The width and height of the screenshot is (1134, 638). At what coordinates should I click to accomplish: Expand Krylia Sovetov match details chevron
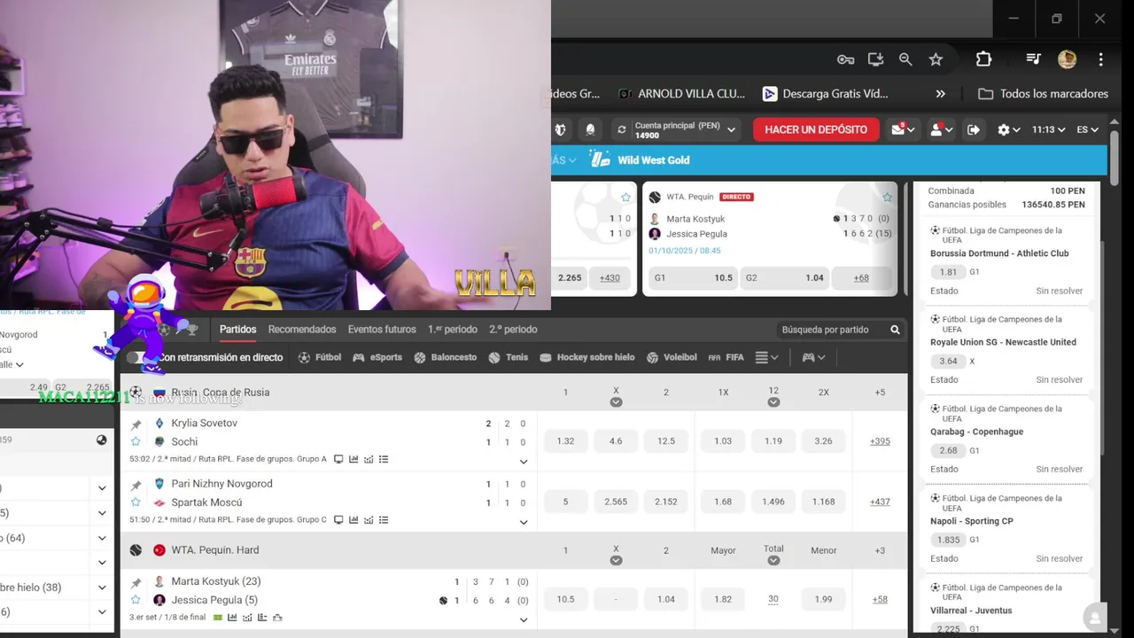(524, 462)
